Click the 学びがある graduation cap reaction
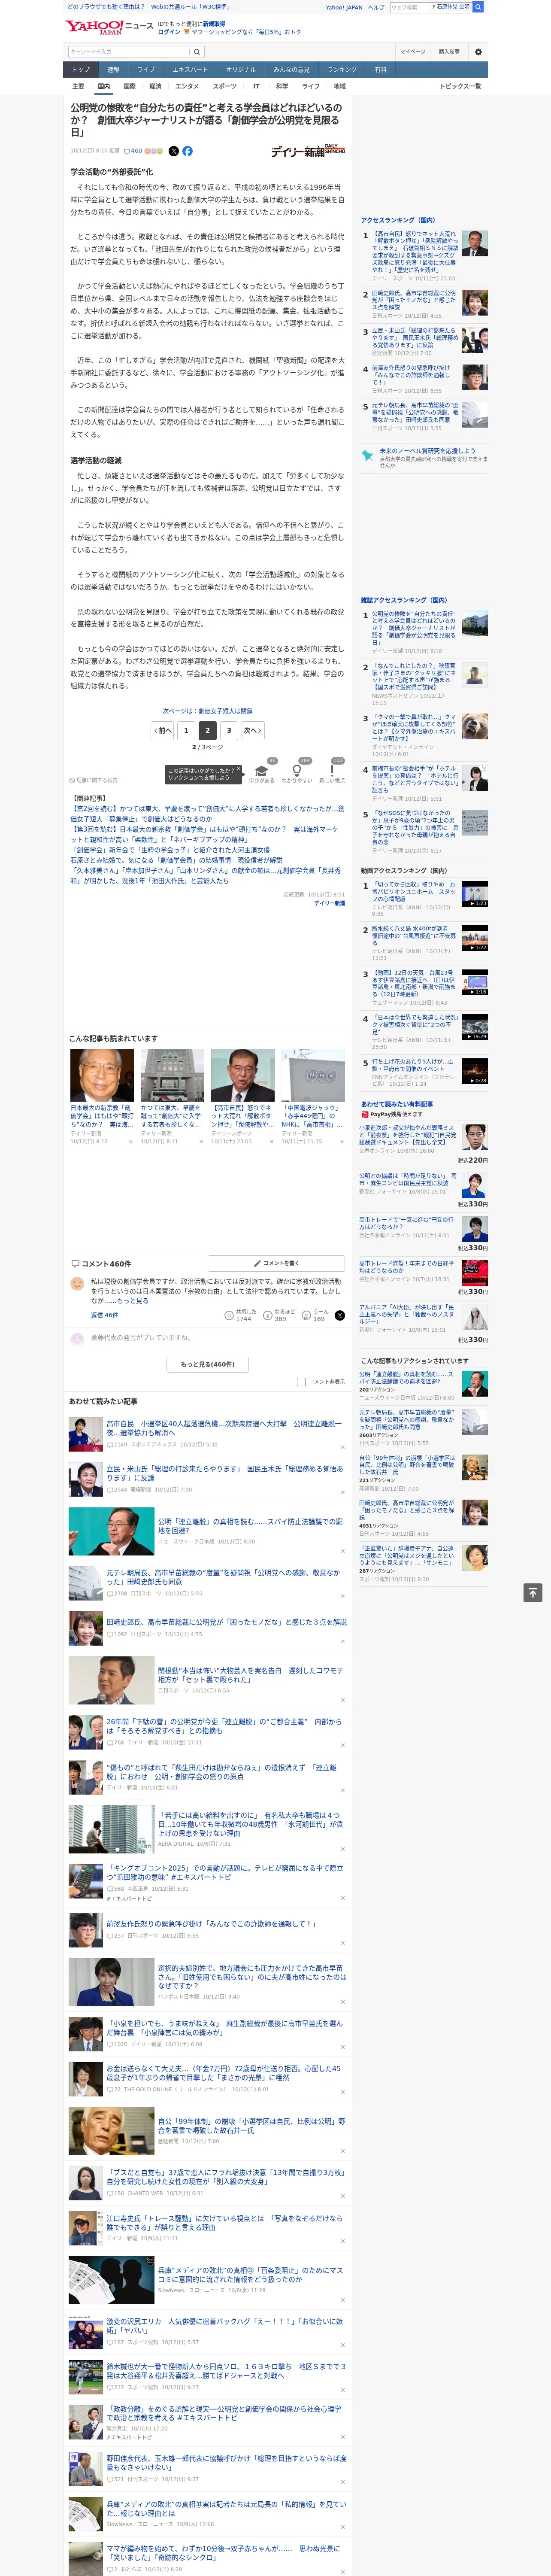This screenshot has width=551, height=2576. pyautogui.click(x=262, y=771)
